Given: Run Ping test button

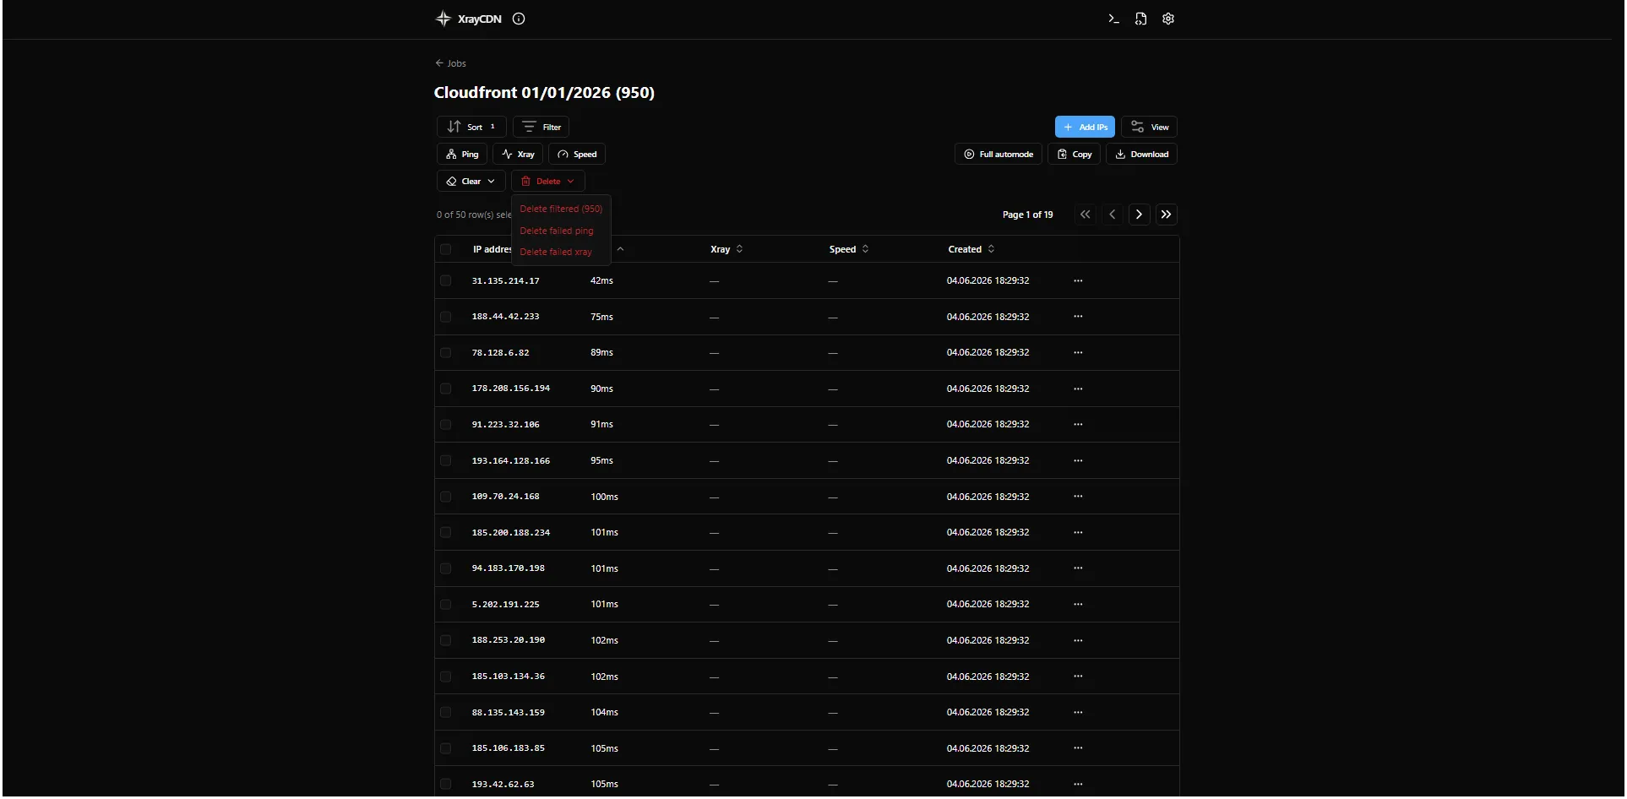Looking at the screenshot, I should (462, 154).
